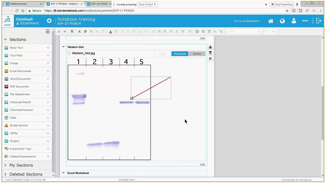This screenshot has width=326, height=183.
Task: Select the line drawing tool
Action: coord(215,32)
